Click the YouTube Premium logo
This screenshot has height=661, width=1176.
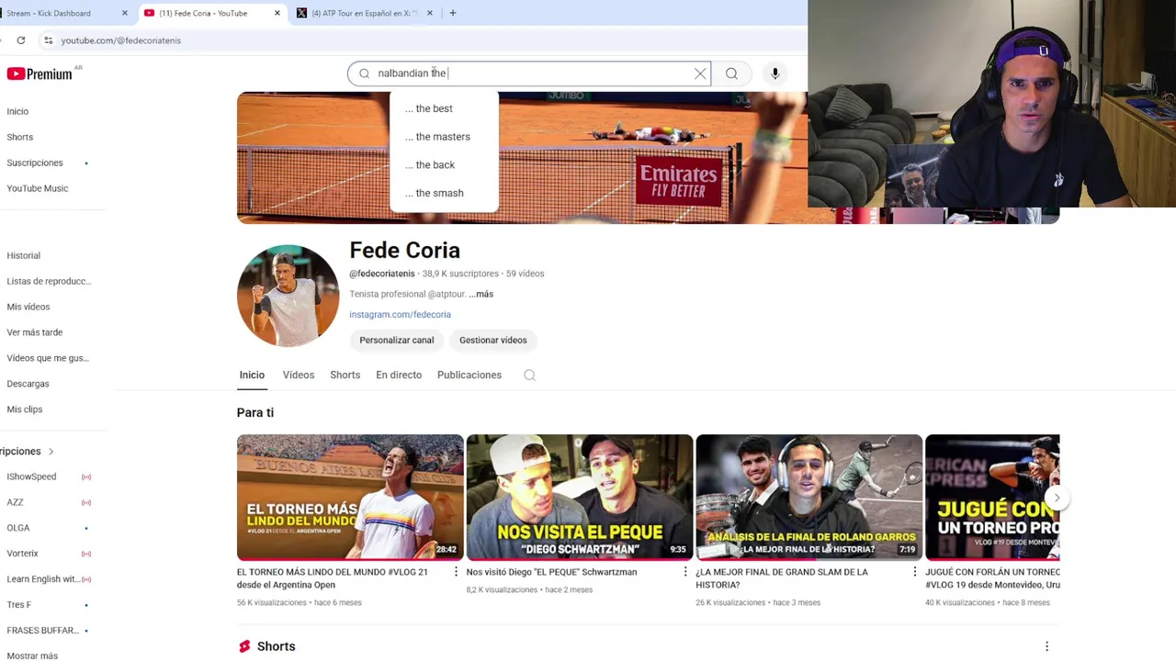(40, 73)
